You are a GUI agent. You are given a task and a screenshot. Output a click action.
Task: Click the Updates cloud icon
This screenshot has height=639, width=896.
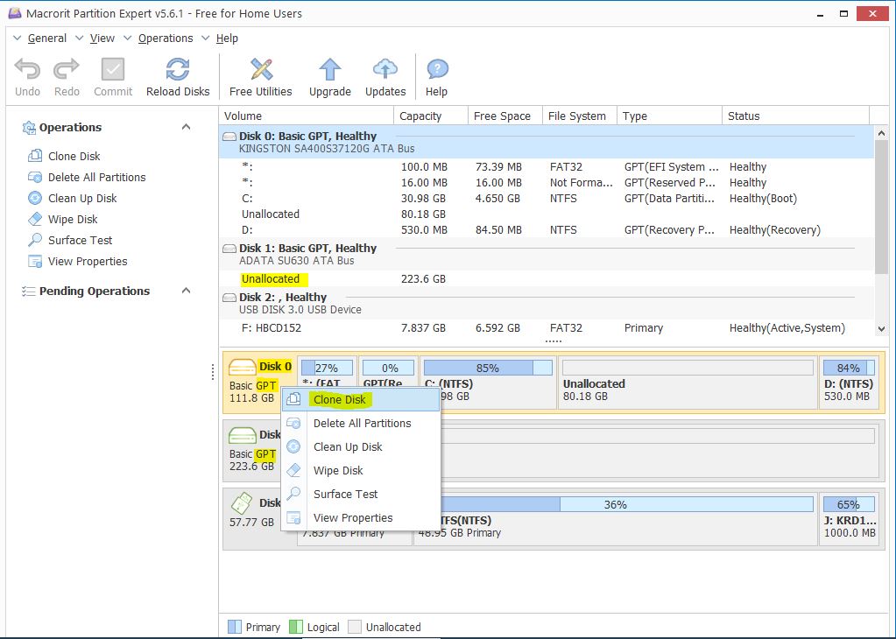tap(385, 71)
